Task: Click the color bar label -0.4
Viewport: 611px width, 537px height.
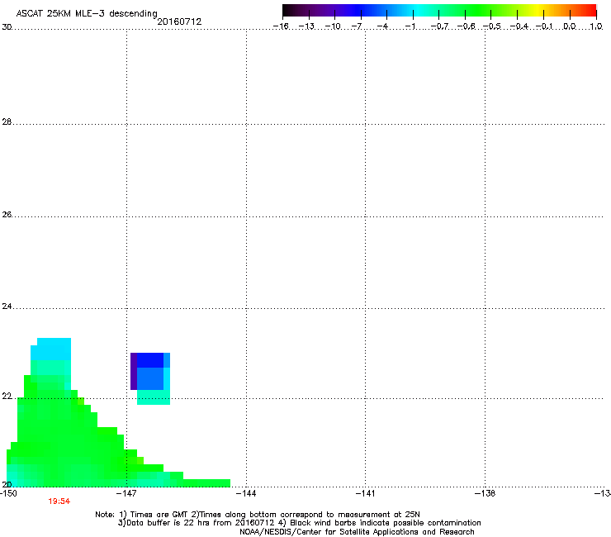Action: pos(519,26)
